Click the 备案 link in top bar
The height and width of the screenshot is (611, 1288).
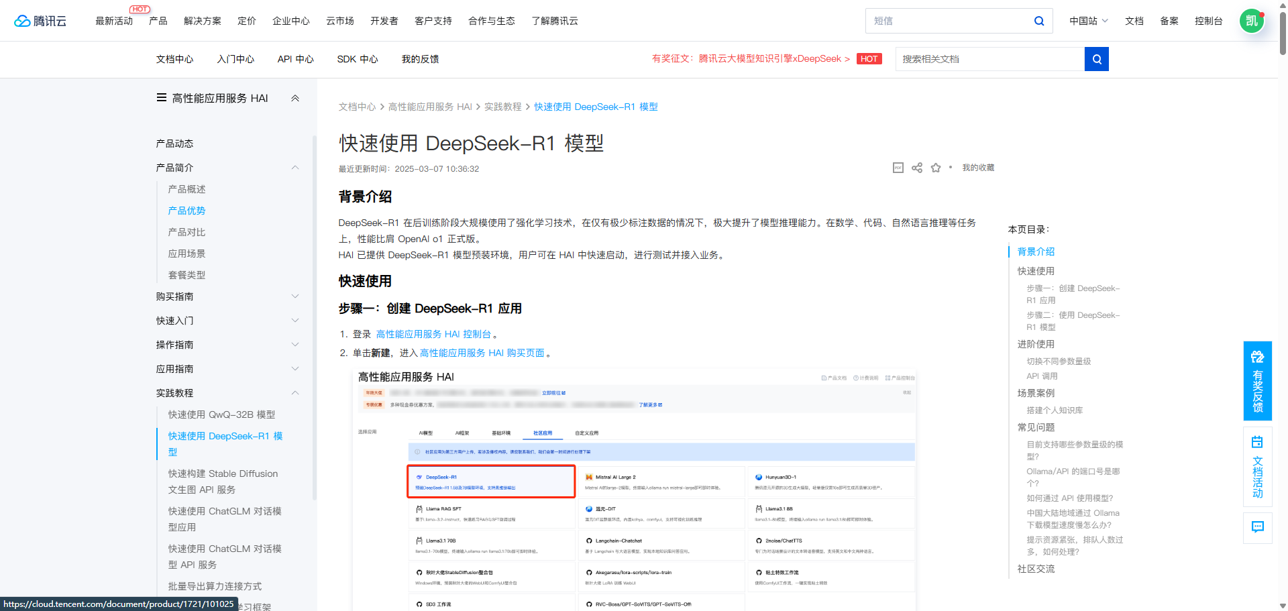1169,21
